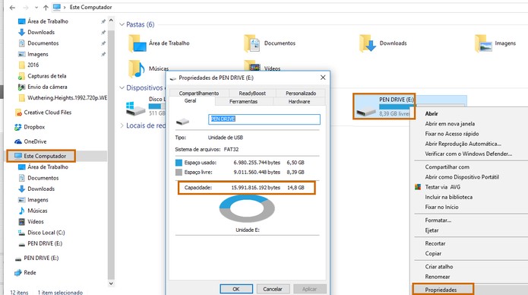Choose Propriedades from context menu

coord(441,290)
